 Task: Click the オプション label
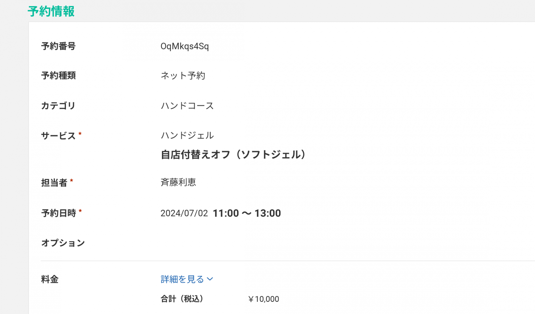click(63, 243)
